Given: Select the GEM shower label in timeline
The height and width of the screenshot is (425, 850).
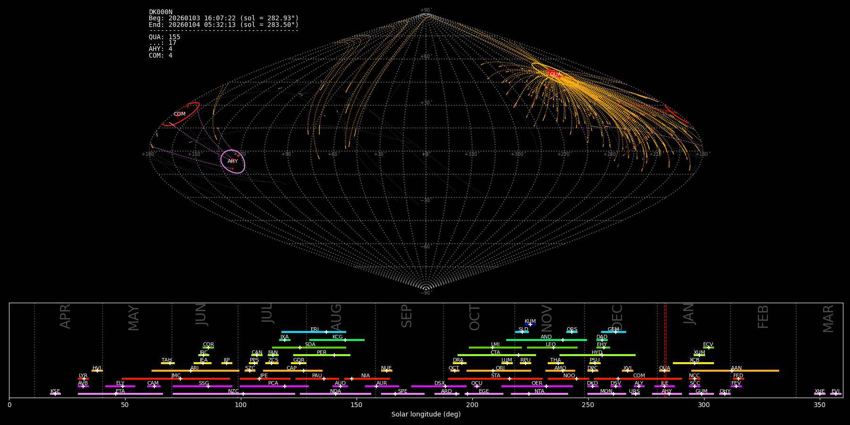Looking at the screenshot, I should click(x=613, y=330).
